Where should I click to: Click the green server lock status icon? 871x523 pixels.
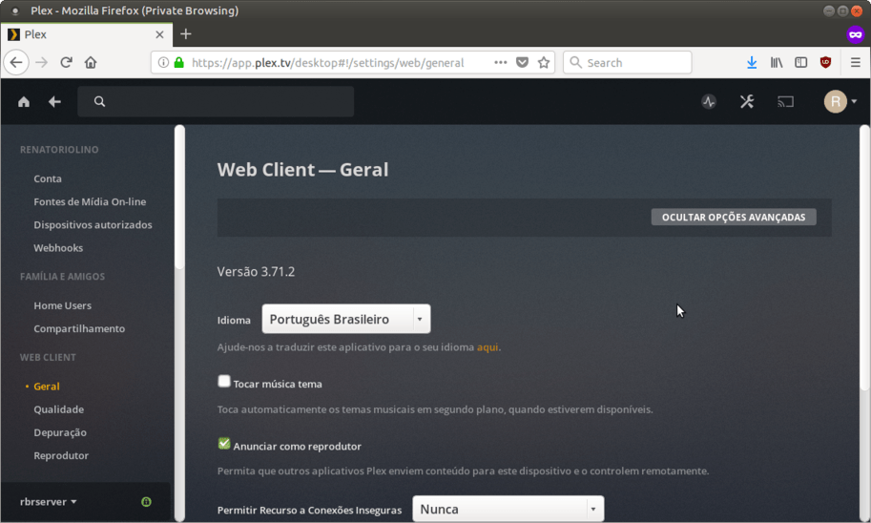click(146, 502)
